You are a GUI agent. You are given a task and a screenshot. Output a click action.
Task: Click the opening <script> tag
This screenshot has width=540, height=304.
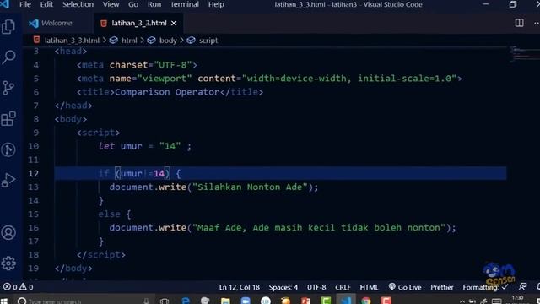[98, 133]
